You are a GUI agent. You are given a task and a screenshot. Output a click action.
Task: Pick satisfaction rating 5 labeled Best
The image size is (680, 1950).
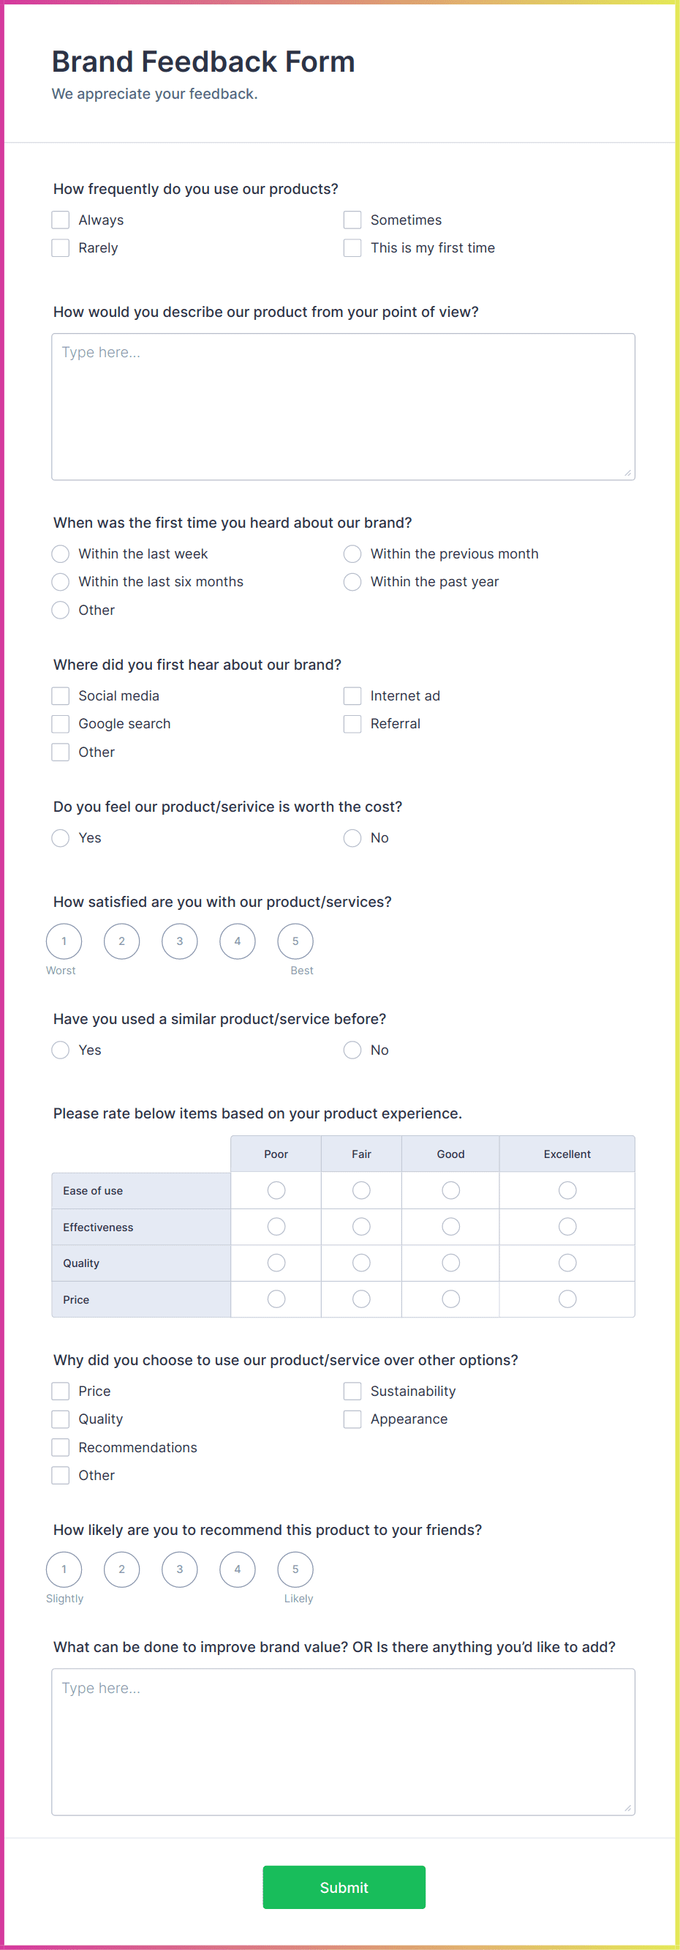click(295, 941)
